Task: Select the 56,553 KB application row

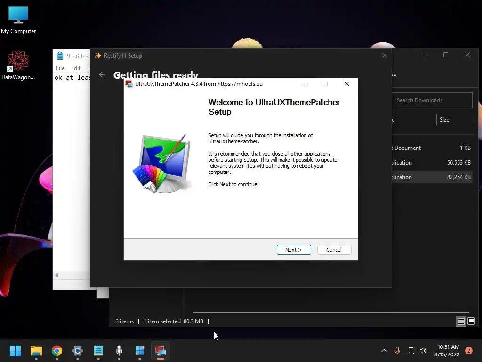Action: (432, 163)
